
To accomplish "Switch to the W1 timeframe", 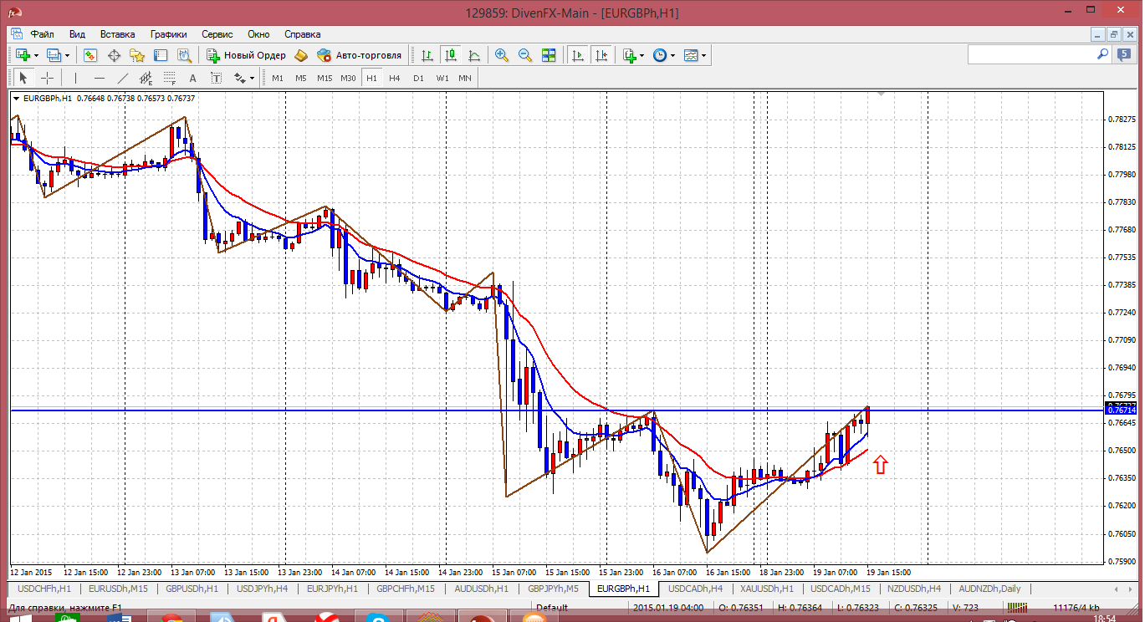I will tap(442, 78).
